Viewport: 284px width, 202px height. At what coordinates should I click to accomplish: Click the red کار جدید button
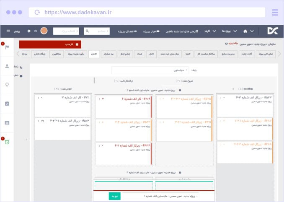[x=50, y=44]
